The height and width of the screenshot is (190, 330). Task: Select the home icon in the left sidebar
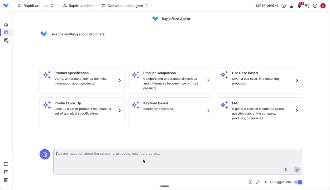click(6, 25)
